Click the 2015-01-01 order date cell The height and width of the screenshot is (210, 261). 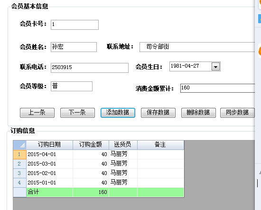click(x=49, y=183)
